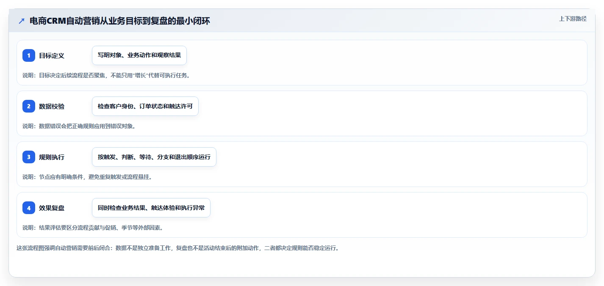
Task: Click the note starting 说明:结果评估要区分
Action: 93,228
